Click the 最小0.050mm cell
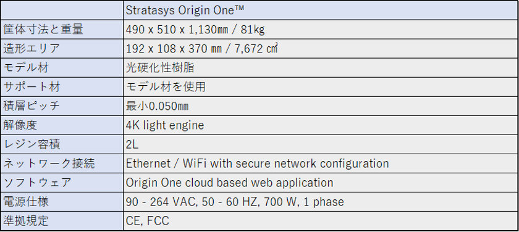Viewport: 519px width, 232px height. coord(321,106)
